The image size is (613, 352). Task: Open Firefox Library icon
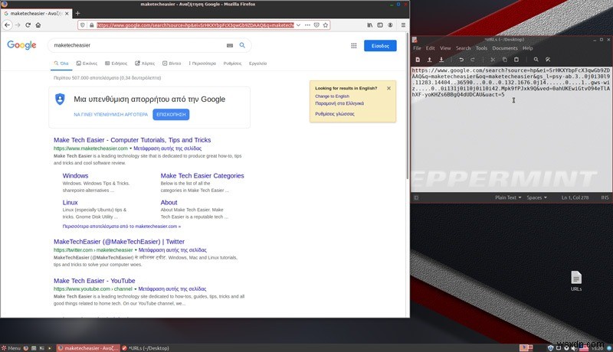pos(370,25)
